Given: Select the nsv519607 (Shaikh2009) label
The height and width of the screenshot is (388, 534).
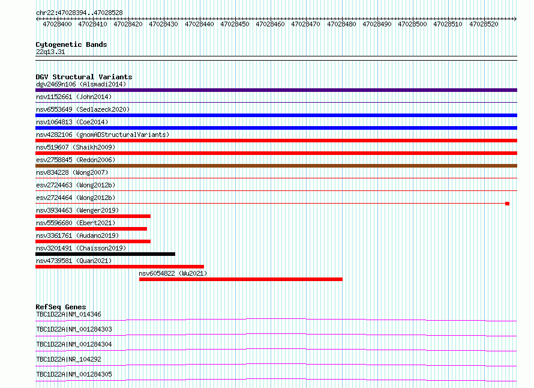Looking at the screenshot, I should click(x=76, y=147).
